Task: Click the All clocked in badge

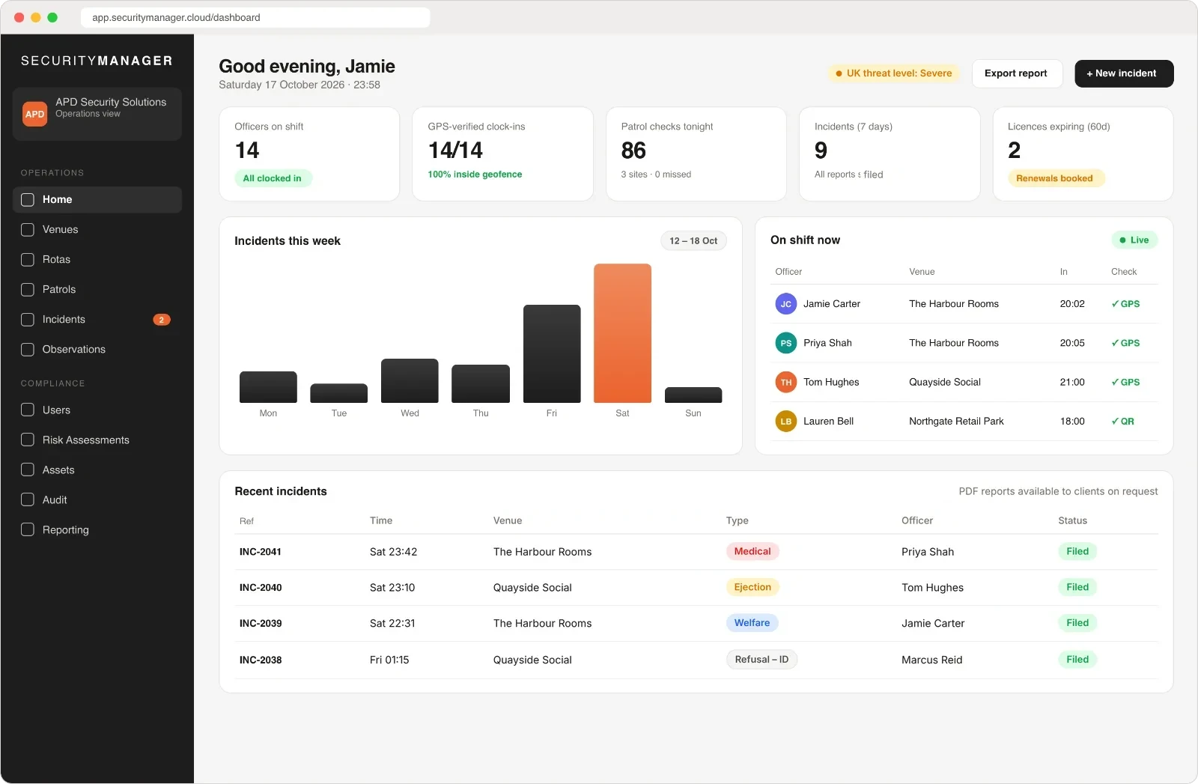Action: coord(273,178)
